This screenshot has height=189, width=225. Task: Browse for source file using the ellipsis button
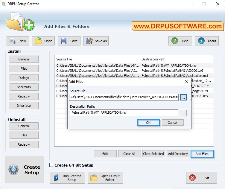183,97
